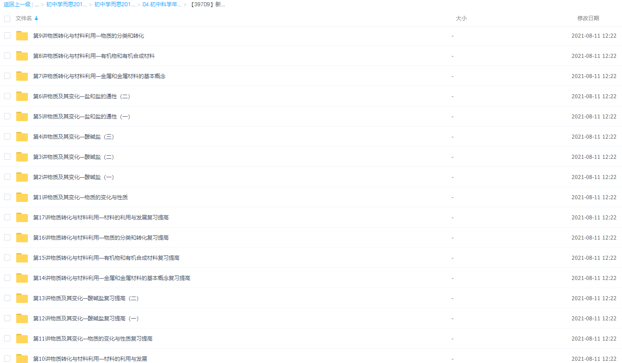The width and height of the screenshot is (622, 363).
Task: Click folder icon of 第16讲 物质的分类和转化复习提高
Action: click(x=22, y=238)
